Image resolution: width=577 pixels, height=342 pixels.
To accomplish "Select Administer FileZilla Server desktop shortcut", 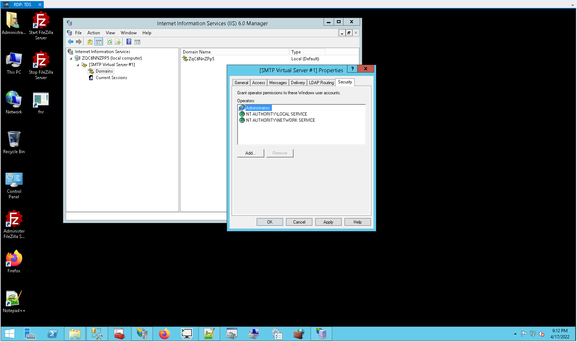I will 14,224.
